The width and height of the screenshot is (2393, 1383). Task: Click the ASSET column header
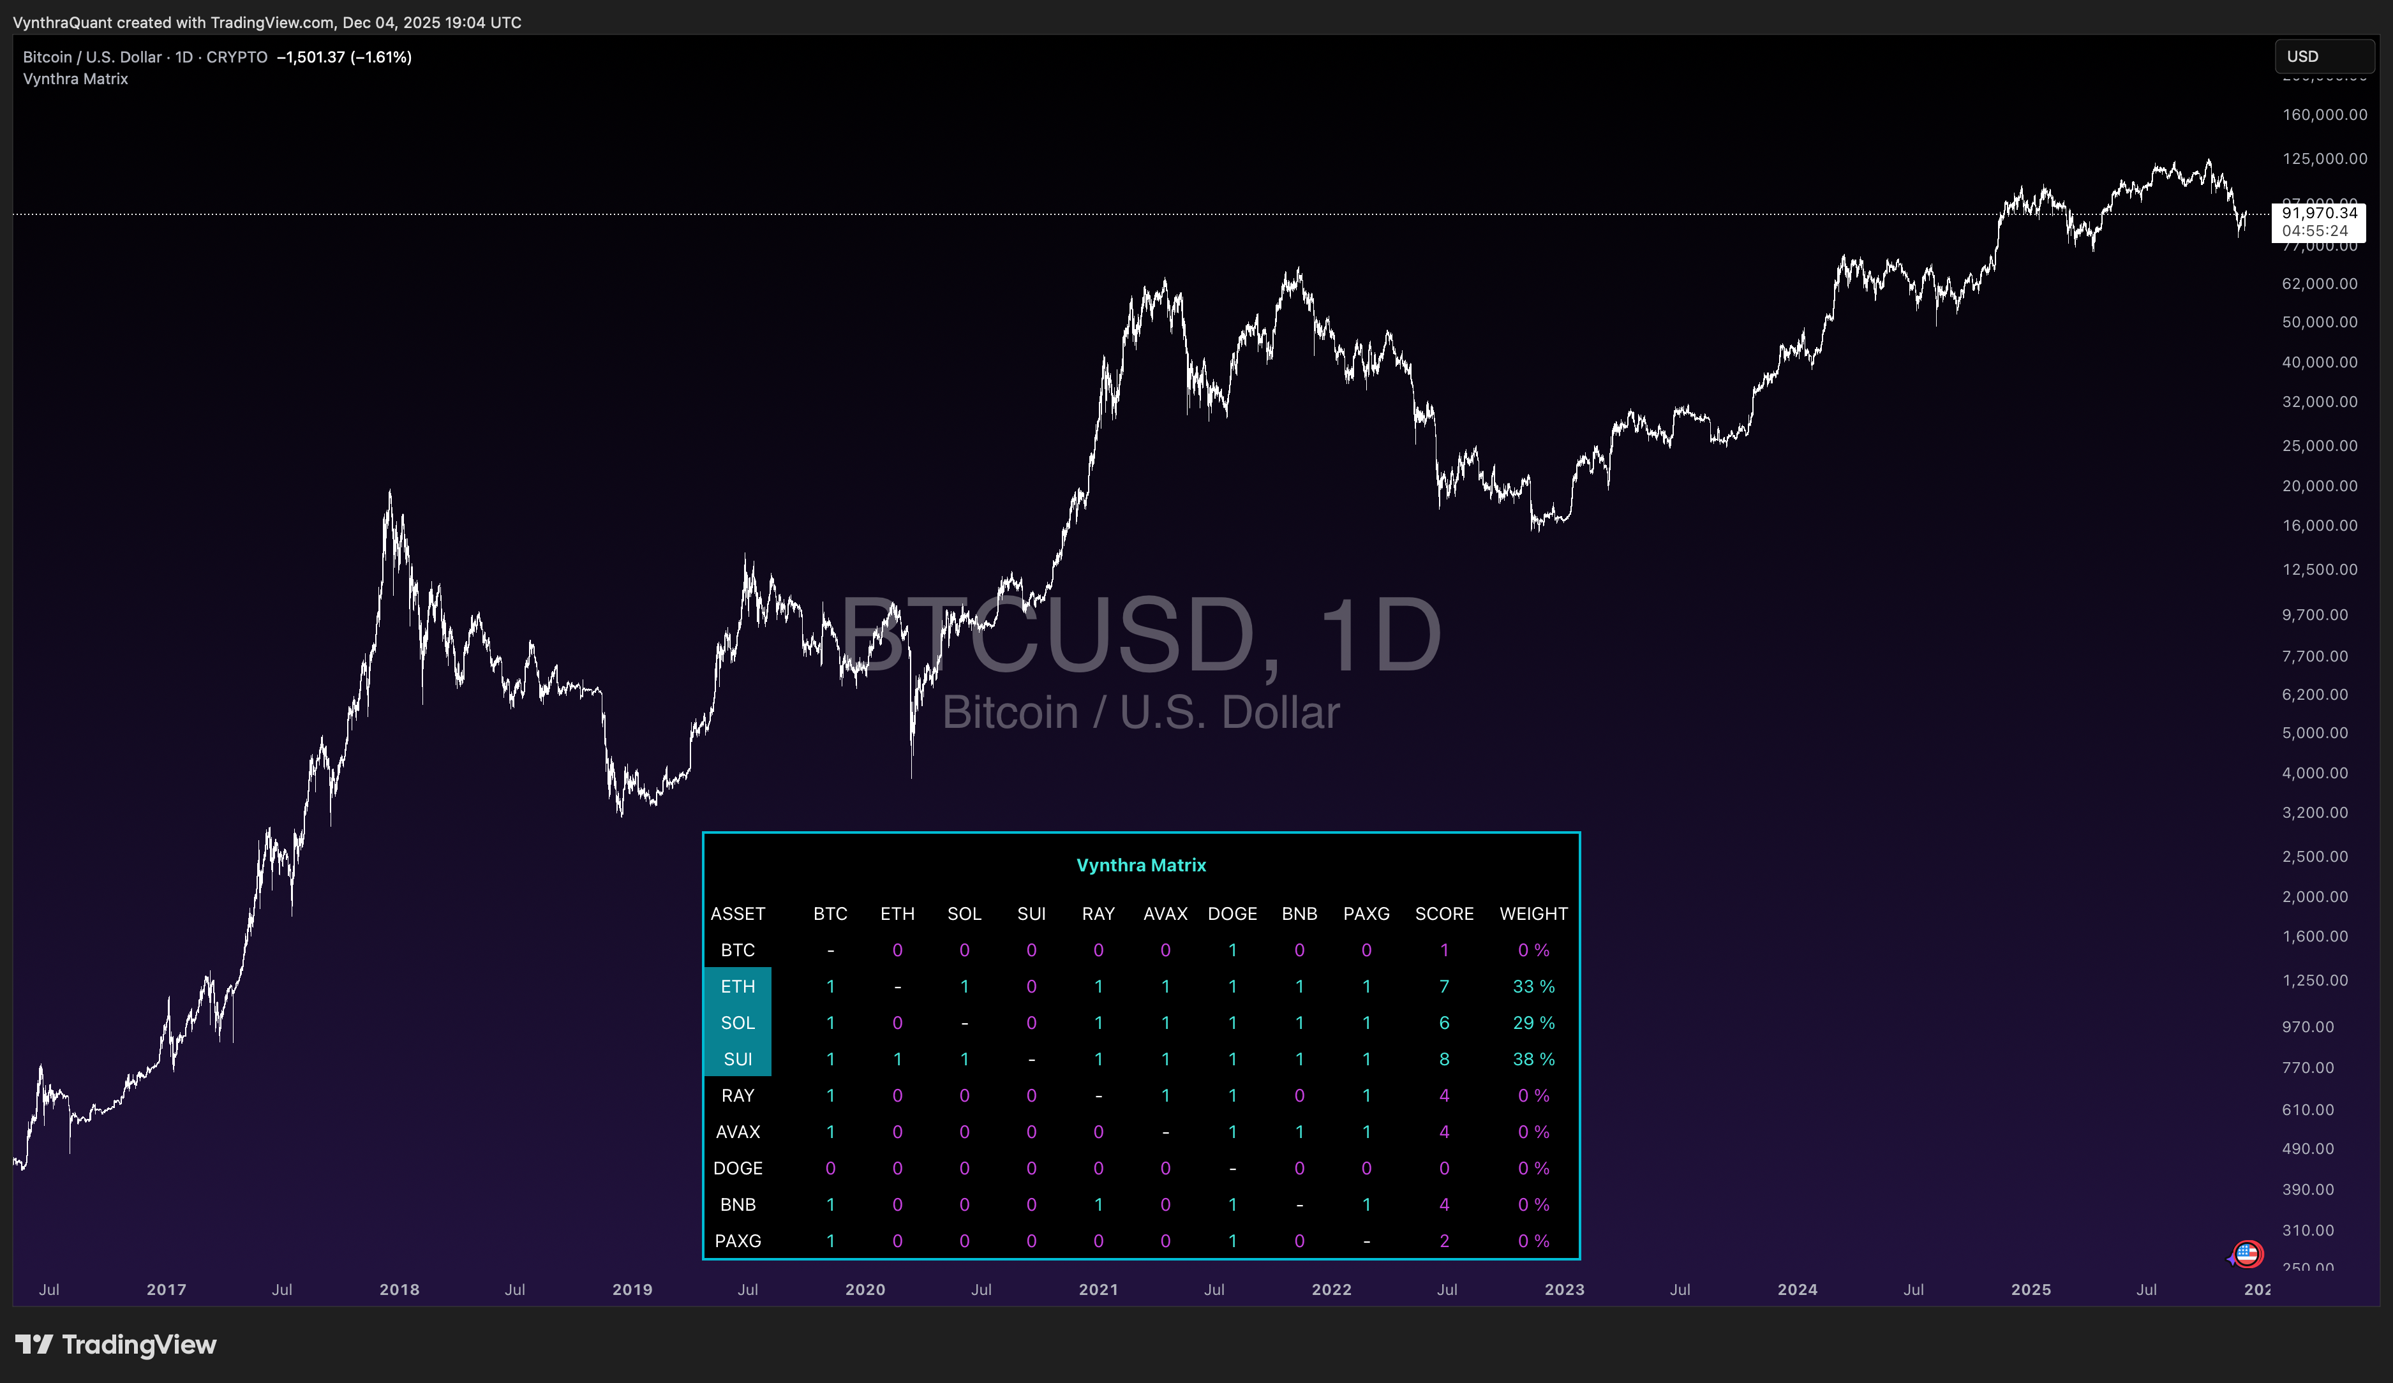(738, 913)
